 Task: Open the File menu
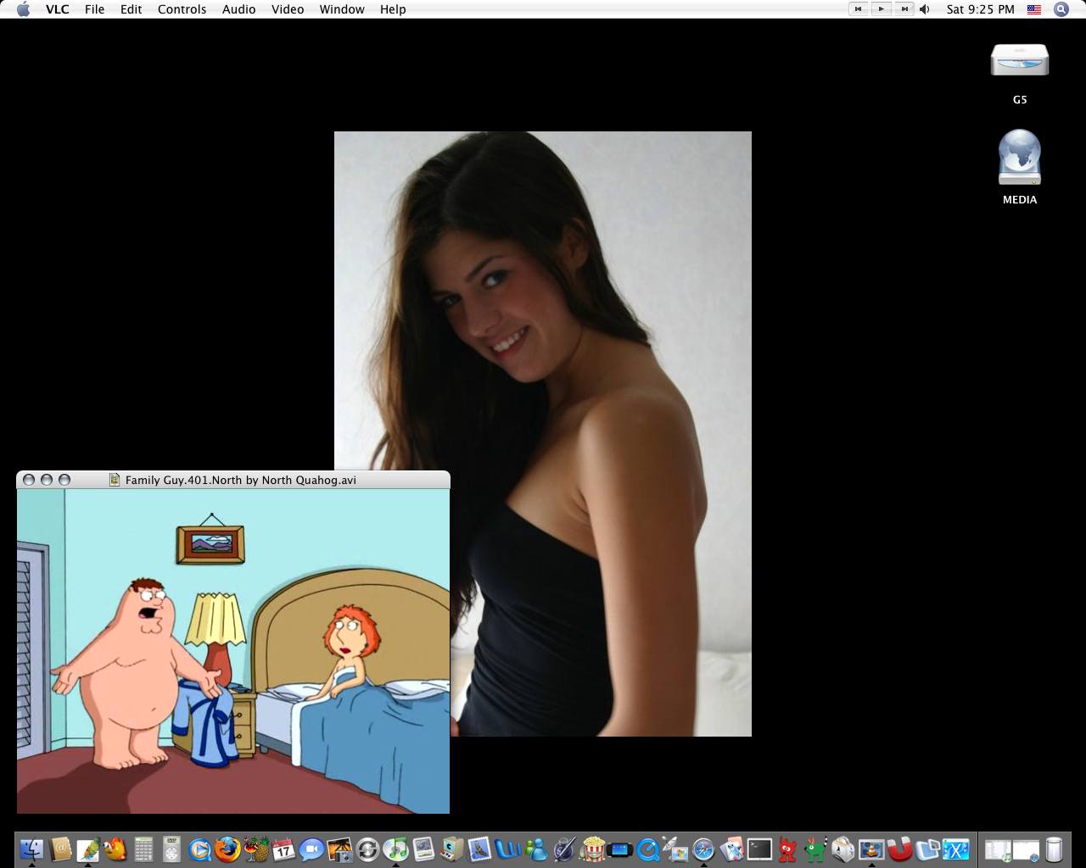tap(95, 9)
